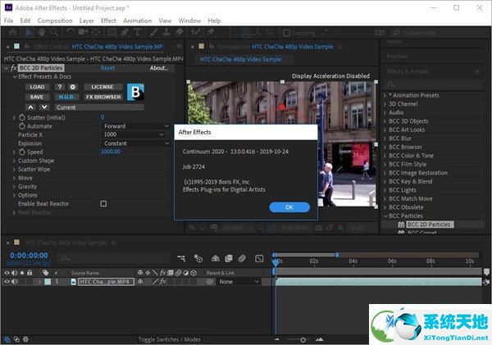The image size is (492, 345).
Task: Select the Camera tool
Action: pos(83,33)
